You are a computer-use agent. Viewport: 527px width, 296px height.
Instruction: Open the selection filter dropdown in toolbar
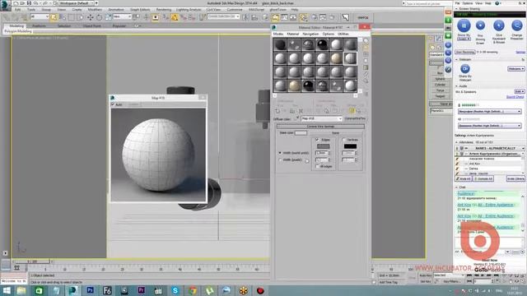point(40,16)
